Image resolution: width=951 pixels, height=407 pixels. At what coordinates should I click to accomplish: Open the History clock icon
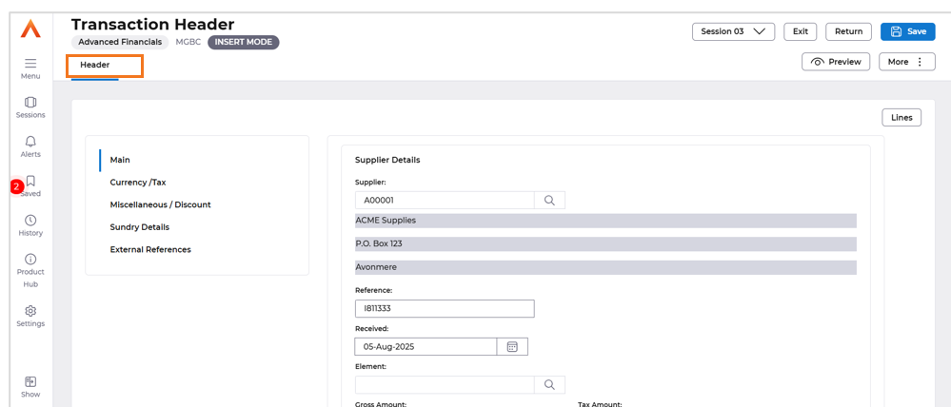[30, 220]
